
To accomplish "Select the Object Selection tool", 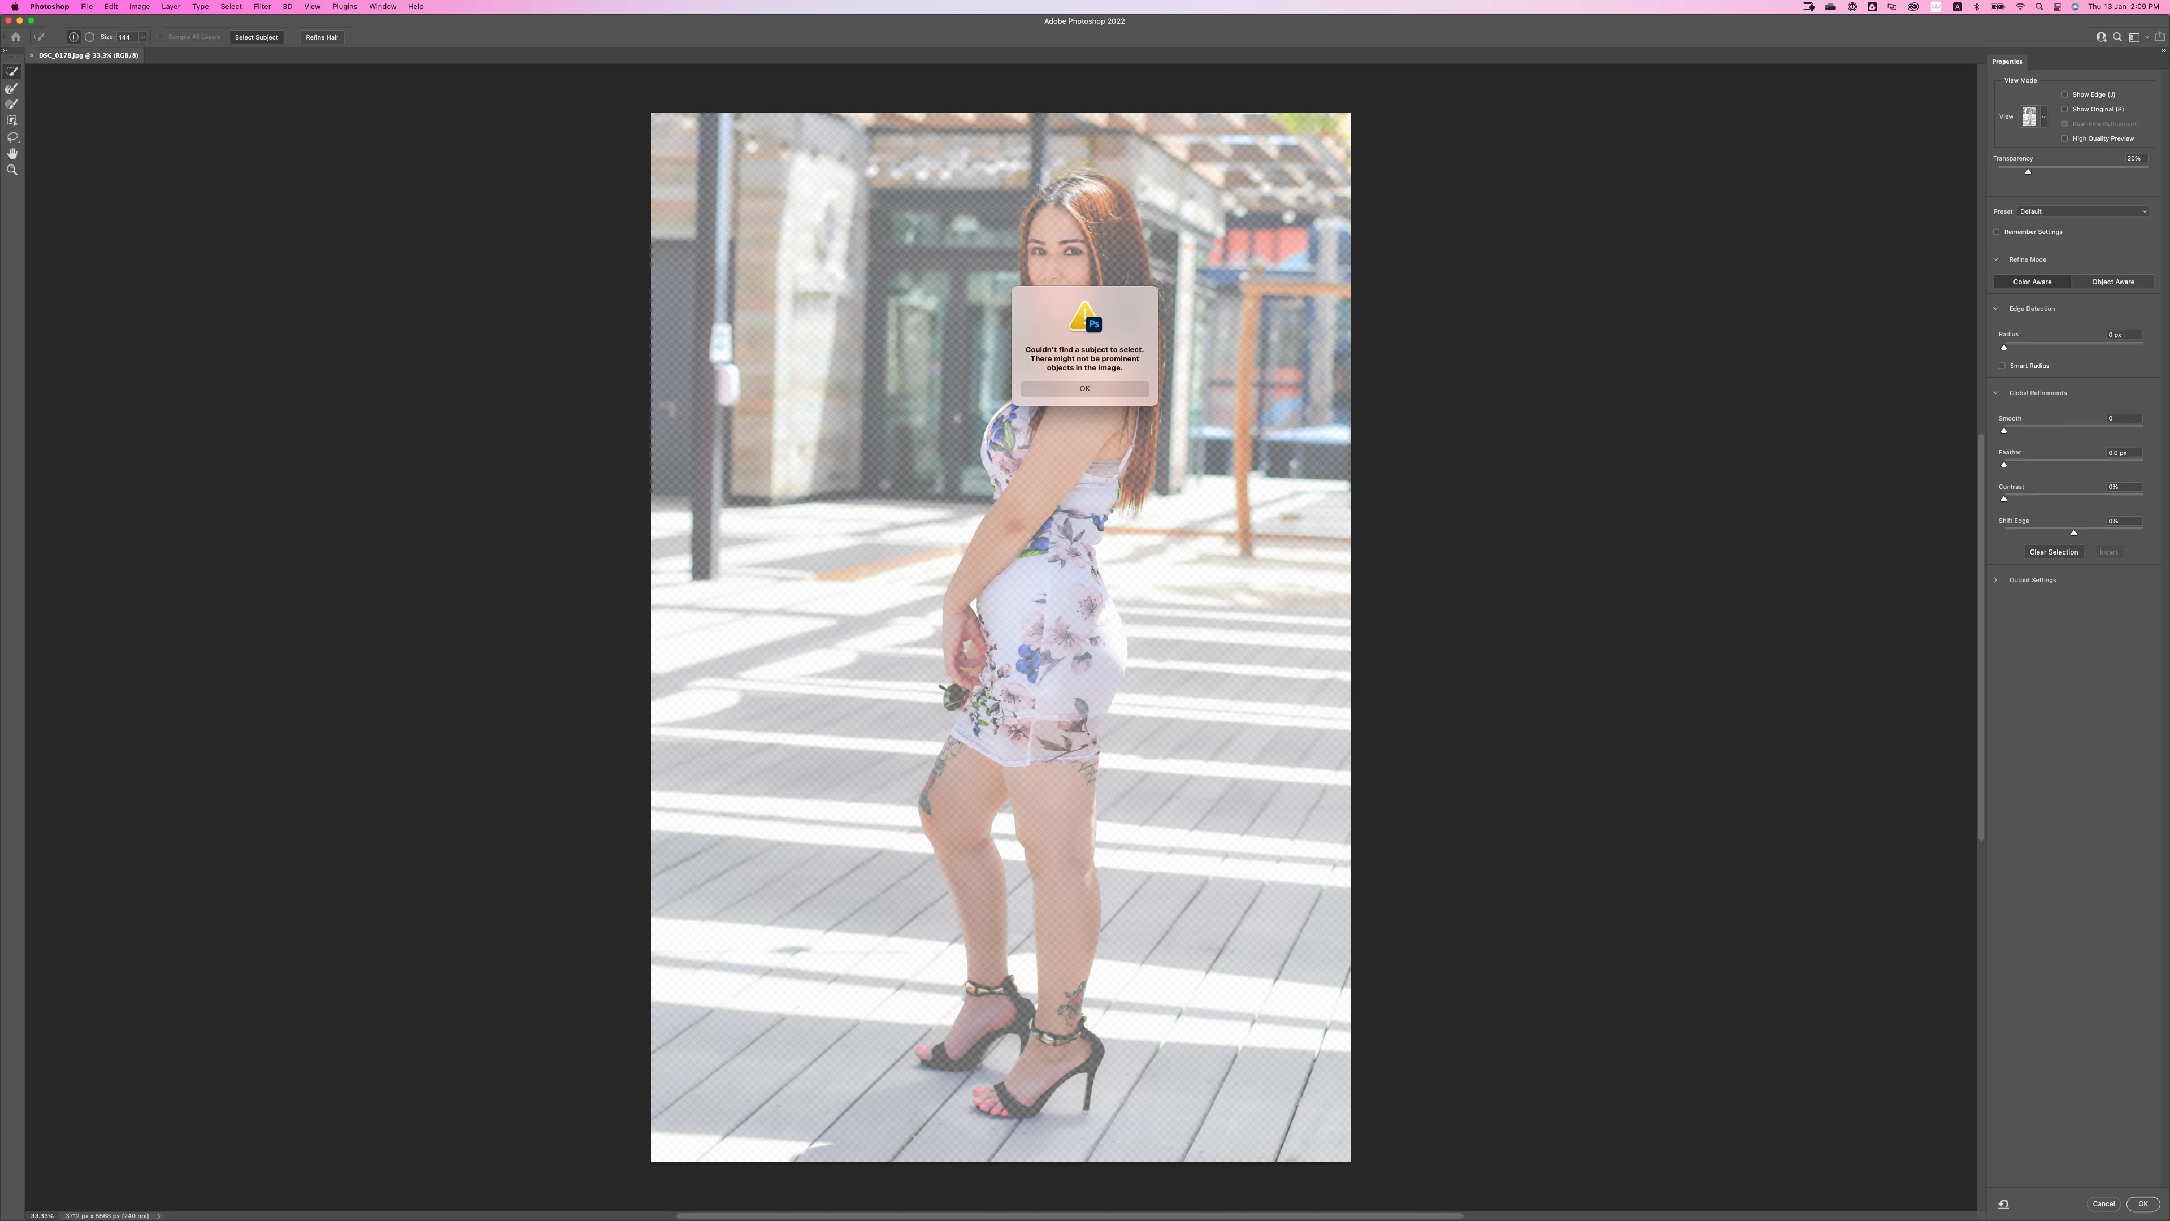I will tap(12, 122).
